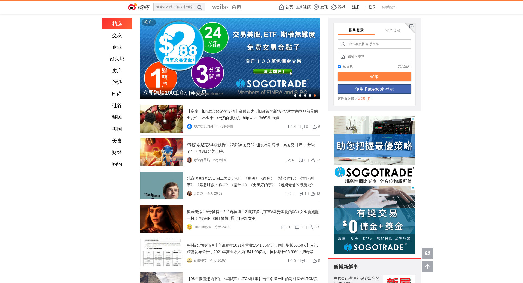Select the first carousel indicator dot

pos(295,96)
